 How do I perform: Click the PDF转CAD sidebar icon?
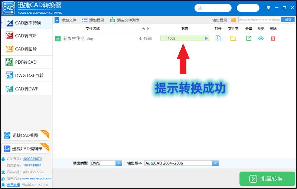coord(10,62)
